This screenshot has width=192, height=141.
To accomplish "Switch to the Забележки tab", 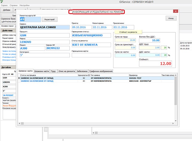I will pos(82,71).
